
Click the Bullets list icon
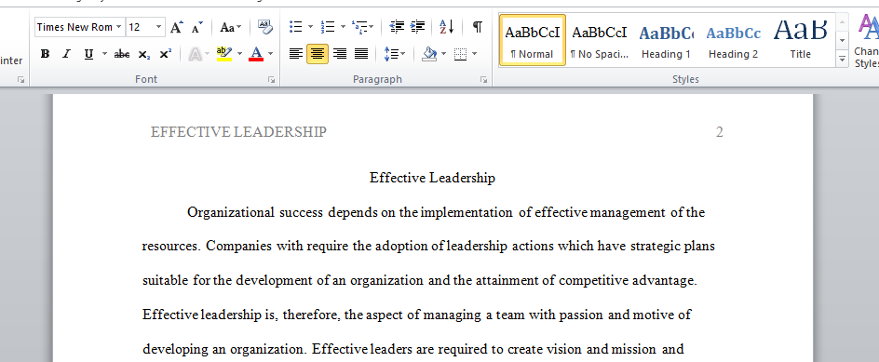pyautogui.click(x=295, y=26)
